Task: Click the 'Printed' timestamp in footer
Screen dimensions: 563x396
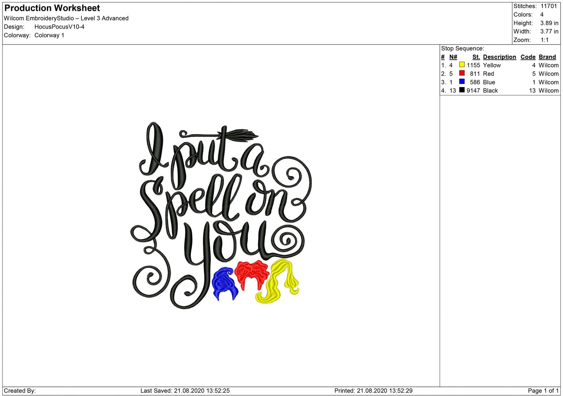Action: (x=373, y=391)
